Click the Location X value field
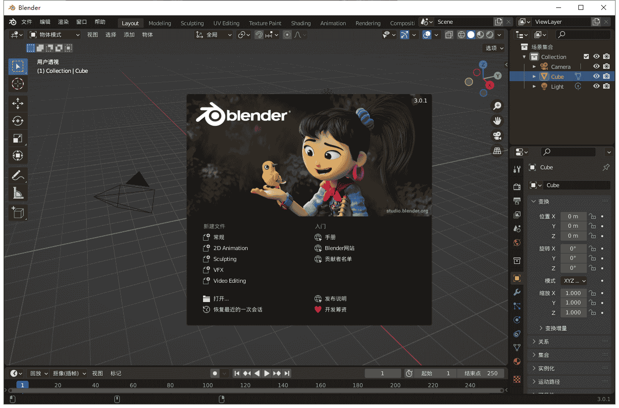 coord(573,216)
